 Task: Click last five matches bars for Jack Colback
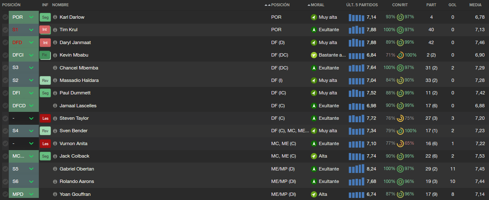pyautogui.click(x=356, y=156)
